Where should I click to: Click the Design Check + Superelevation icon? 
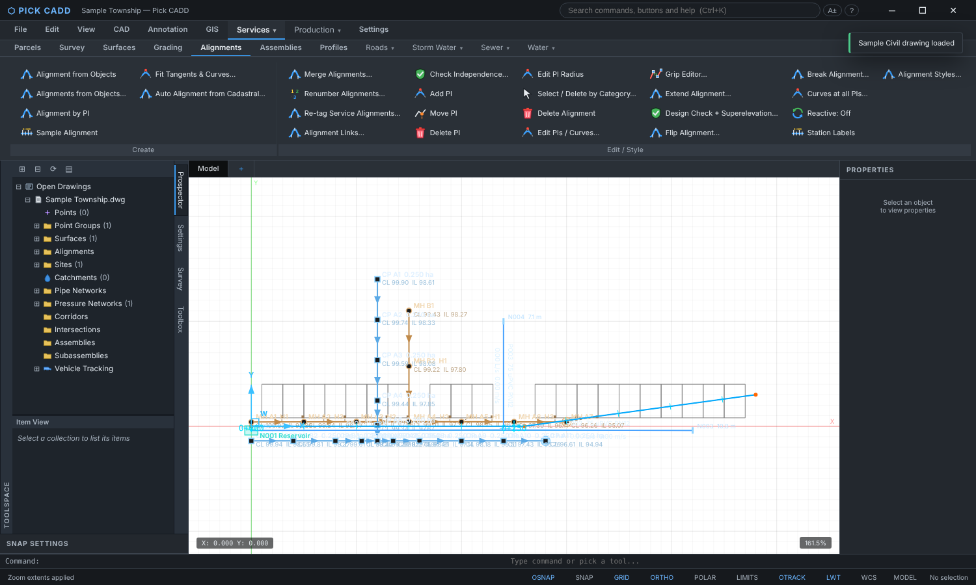pyautogui.click(x=656, y=113)
